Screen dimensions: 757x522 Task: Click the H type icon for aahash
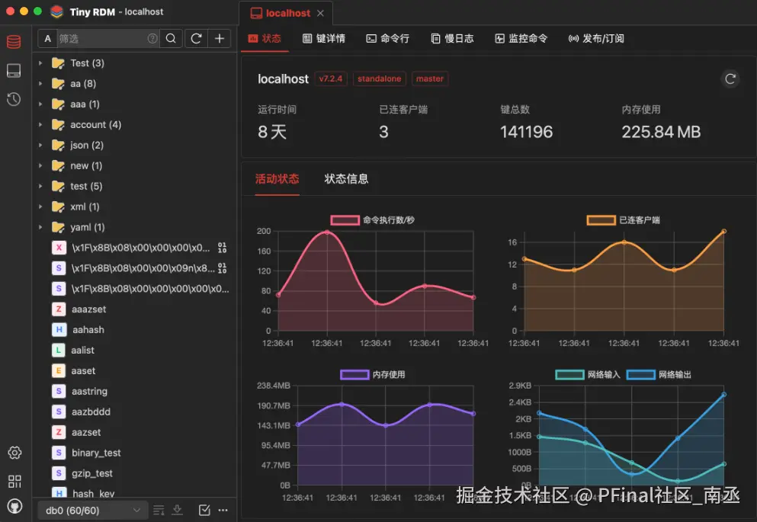59,329
